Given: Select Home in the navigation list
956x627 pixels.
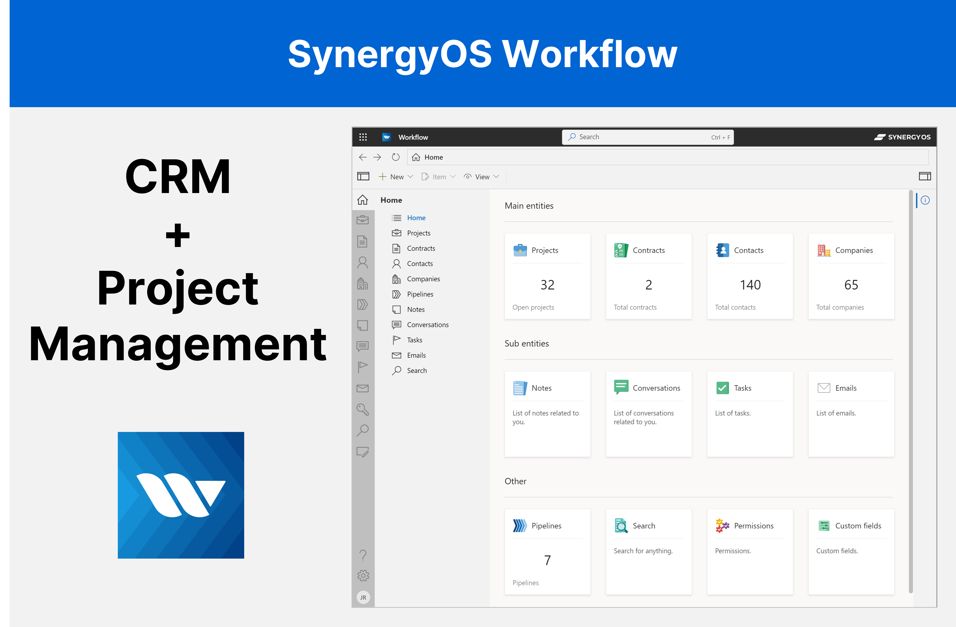Looking at the screenshot, I should click(x=416, y=218).
